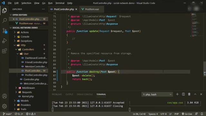Select the Terminal panel tab
This screenshot has height=116, width=206.
pos(101,94)
